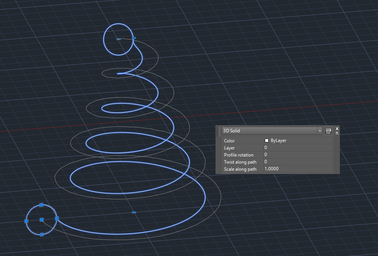Viewport: 378px width, 256px height.
Task: Edit the Profile rotation value field
Action: pyautogui.click(x=298, y=155)
